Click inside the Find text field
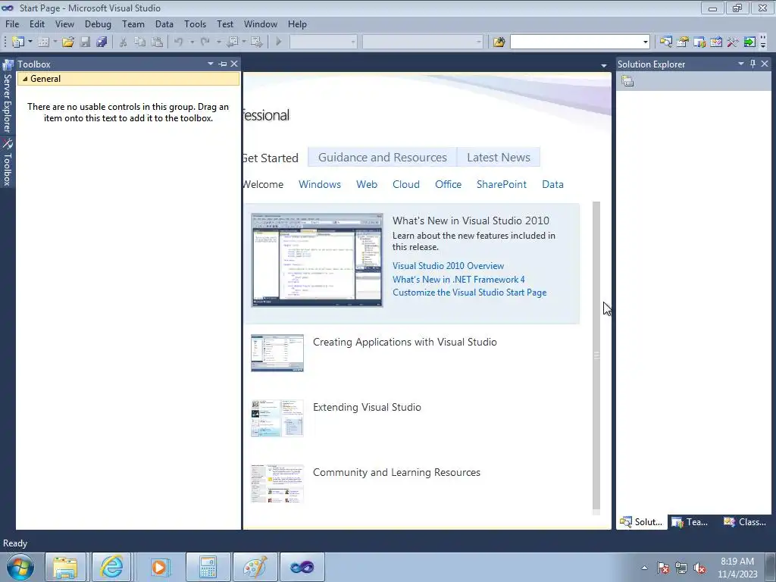 tap(576, 42)
